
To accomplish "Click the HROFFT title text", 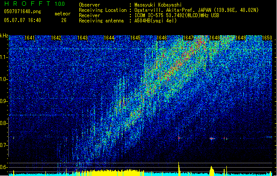I will [27, 4].
